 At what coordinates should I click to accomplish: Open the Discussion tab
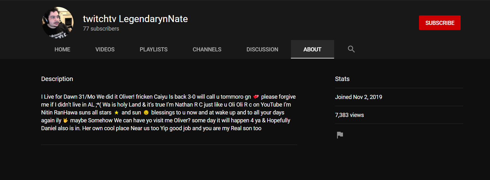[263, 49]
